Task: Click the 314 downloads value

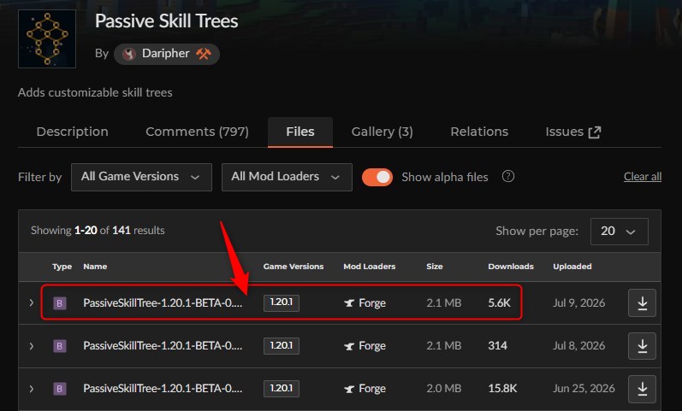Action: (x=497, y=346)
